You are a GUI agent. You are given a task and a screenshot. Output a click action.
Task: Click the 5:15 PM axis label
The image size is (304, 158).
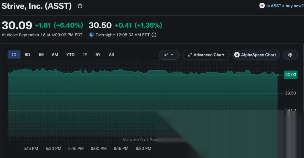coord(31,148)
